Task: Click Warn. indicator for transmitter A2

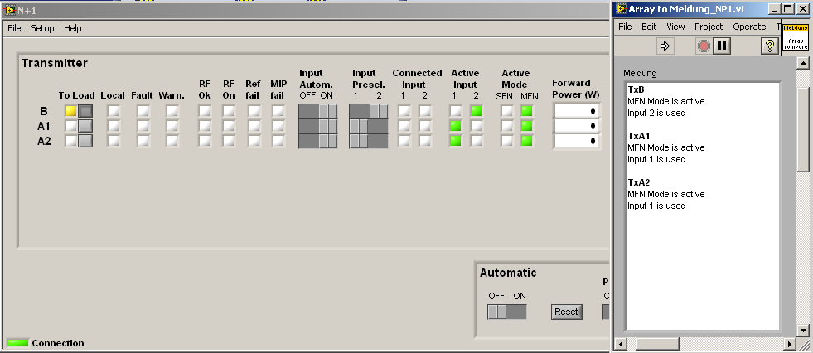Action: (x=172, y=141)
